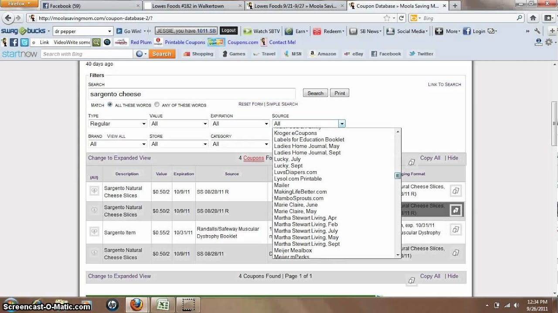Expand the Earn menu in Swagbucks toolbar

tap(296, 31)
